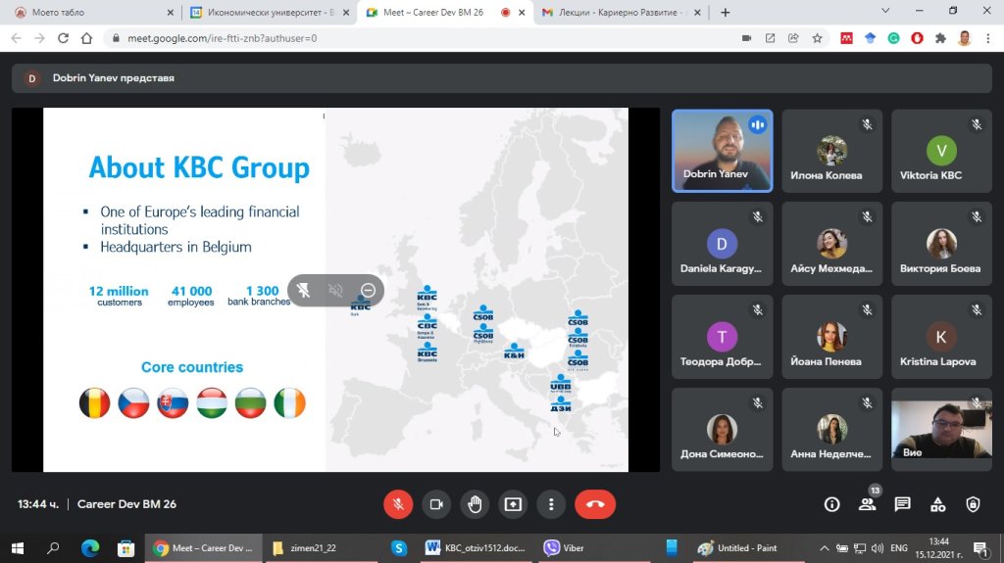Select Илона Колева participant tile
Image resolution: width=1004 pixels, height=563 pixels.
[831, 151]
